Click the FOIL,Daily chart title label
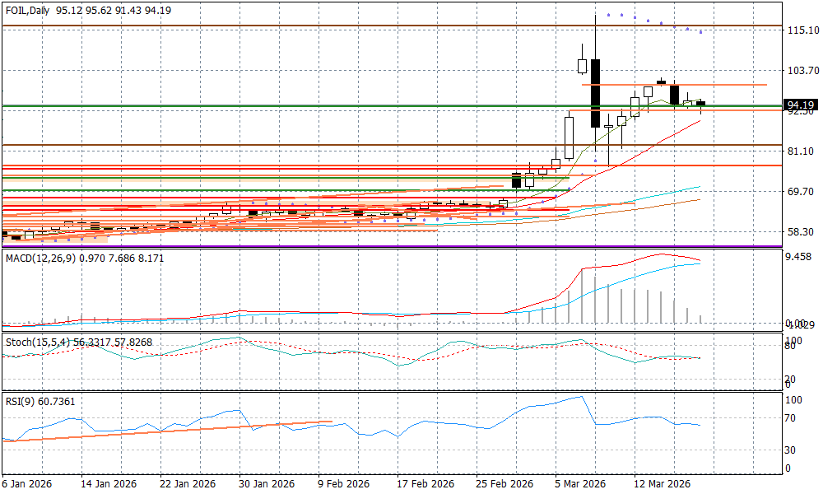The image size is (823, 494). click(x=26, y=9)
